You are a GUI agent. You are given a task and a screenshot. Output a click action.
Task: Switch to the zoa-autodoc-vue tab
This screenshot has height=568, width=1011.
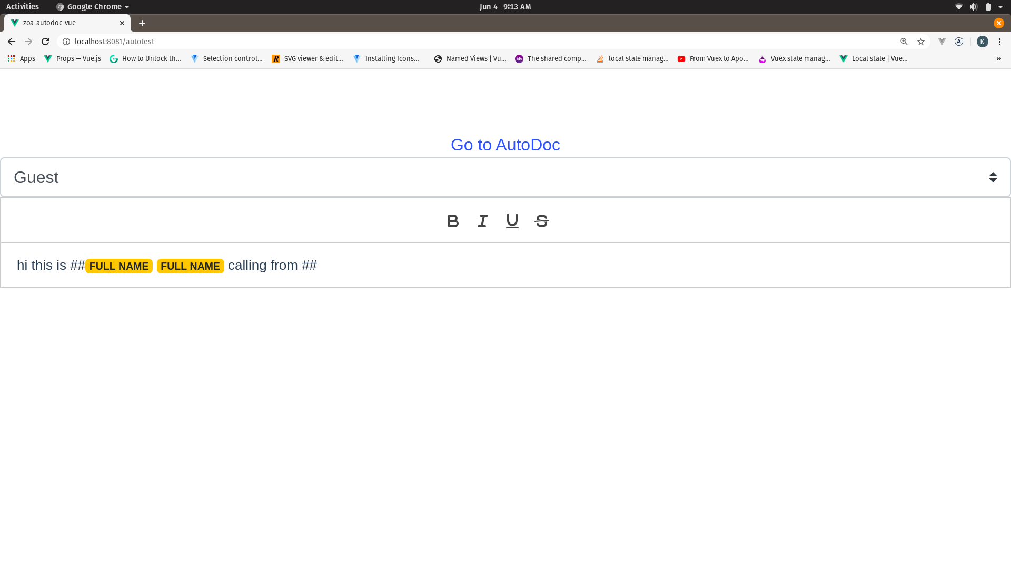pyautogui.click(x=63, y=23)
